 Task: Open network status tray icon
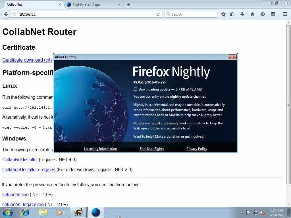255,213
